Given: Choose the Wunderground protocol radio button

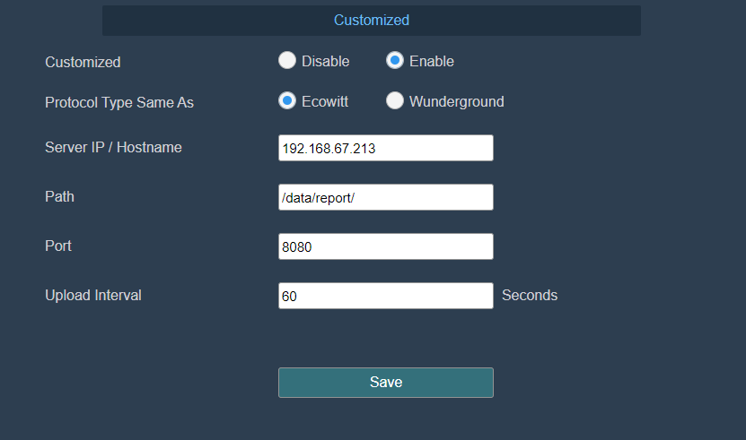Looking at the screenshot, I should (x=394, y=100).
